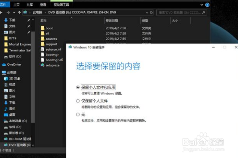Viewport: 238px width, 158px height.
Task: Expand the ribbon with the chevron arrow
Action: (202, 5)
